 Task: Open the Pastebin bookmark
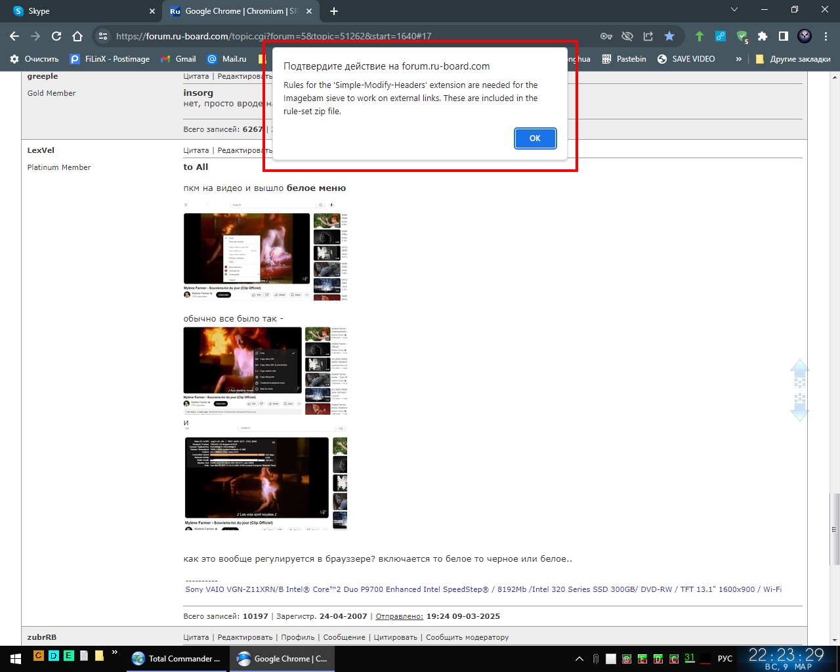click(x=624, y=59)
